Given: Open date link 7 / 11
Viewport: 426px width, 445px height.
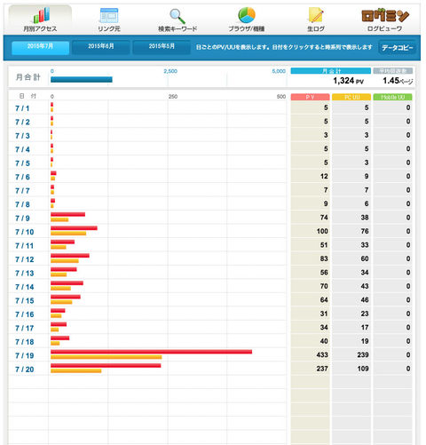Looking at the screenshot, I should tap(25, 246).
